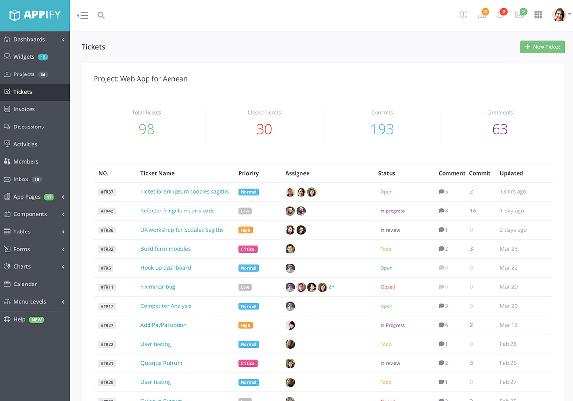Expand the Charts sidebar menu
573x401 pixels.
coord(35,267)
